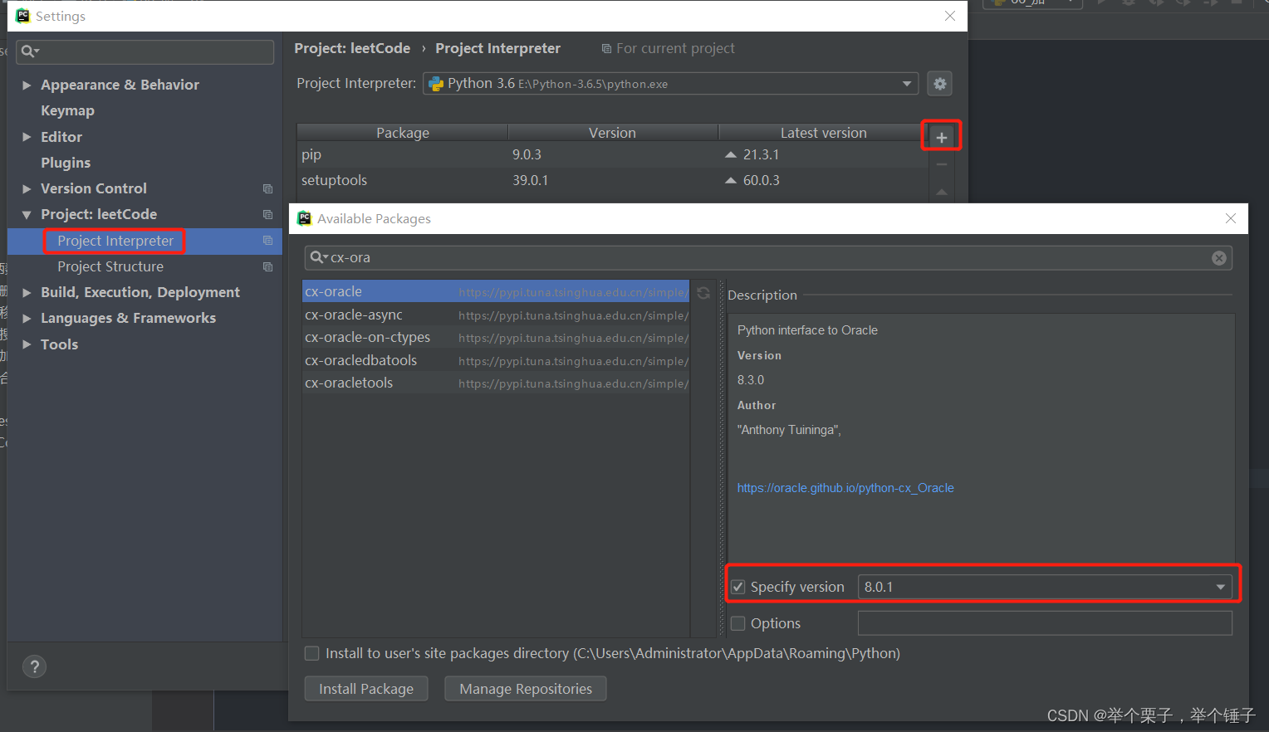Reload the available packages list
1269x732 pixels.
point(703,293)
